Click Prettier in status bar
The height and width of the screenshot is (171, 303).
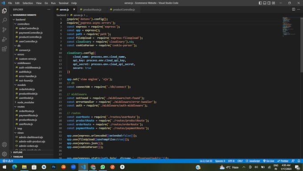(283, 161)
